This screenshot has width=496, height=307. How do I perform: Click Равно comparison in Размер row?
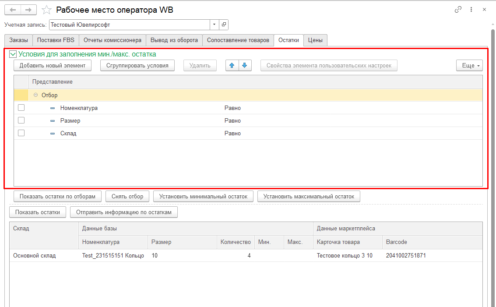pyautogui.click(x=232, y=120)
